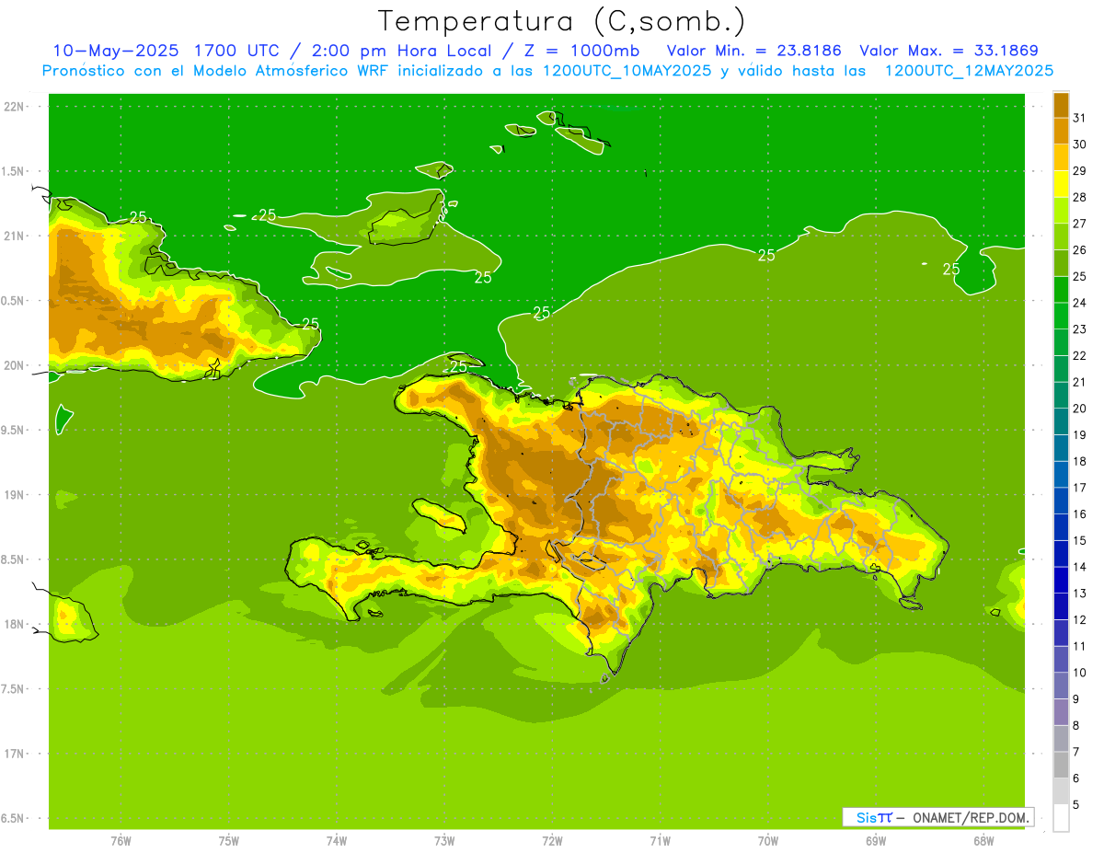Pick the legend swatch between 26 and 27

[1061, 236]
